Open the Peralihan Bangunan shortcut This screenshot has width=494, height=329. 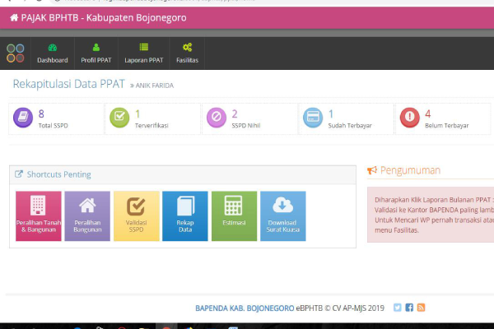pyautogui.click(x=87, y=216)
